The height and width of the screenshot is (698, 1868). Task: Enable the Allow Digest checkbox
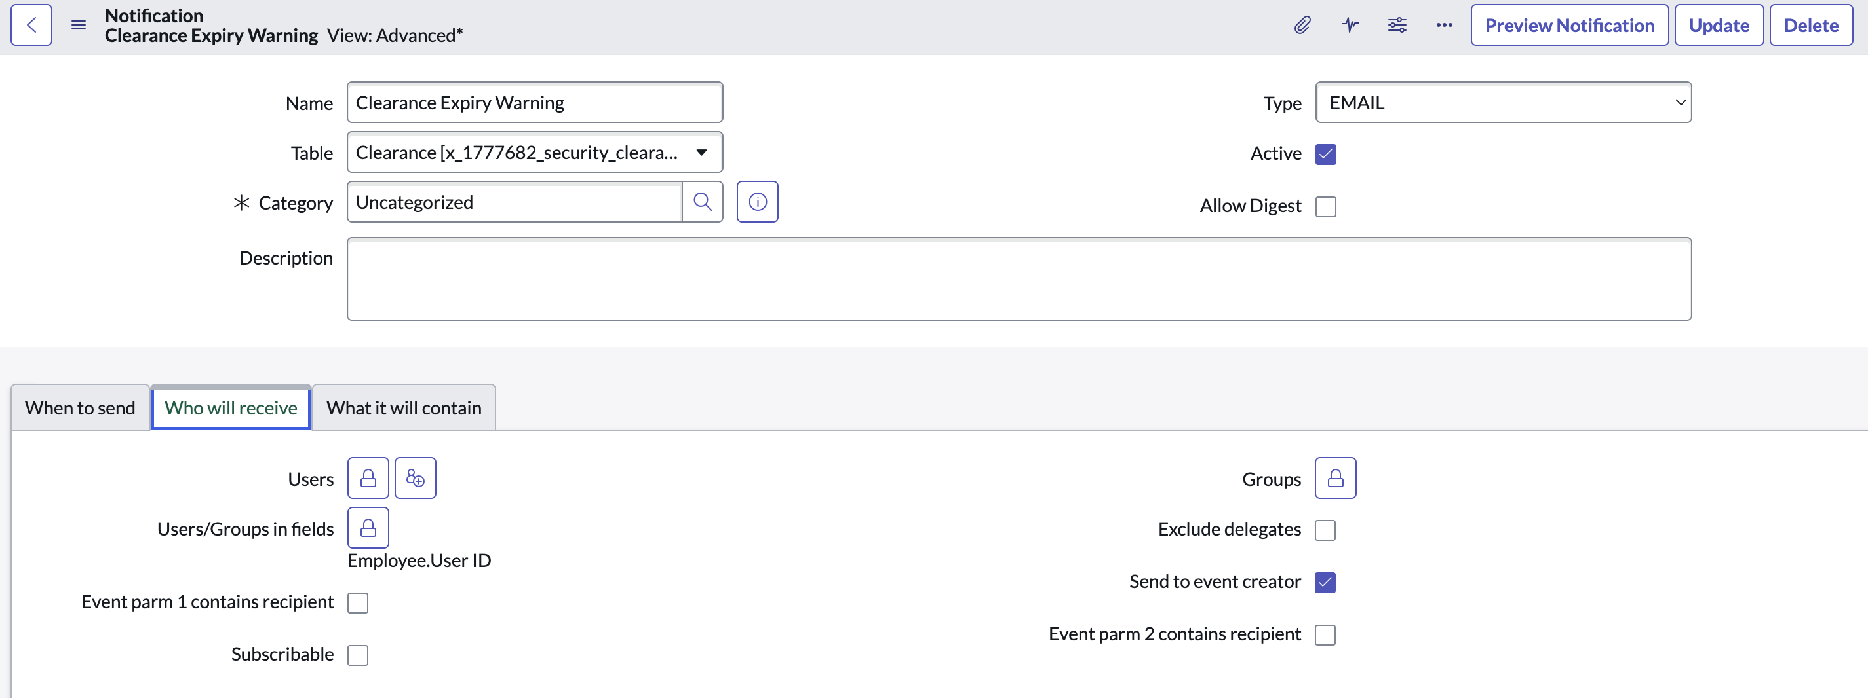pos(1325,206)
